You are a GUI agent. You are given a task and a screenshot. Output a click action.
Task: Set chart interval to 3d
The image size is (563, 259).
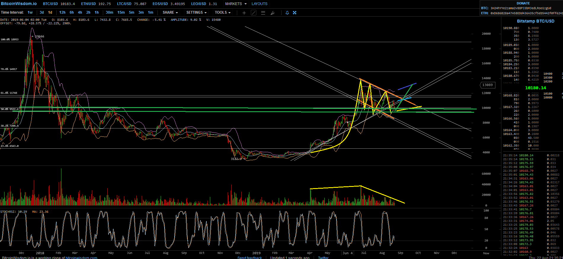coord(42,12)
